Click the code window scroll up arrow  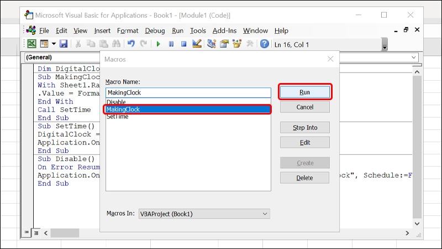coord(417,72)
